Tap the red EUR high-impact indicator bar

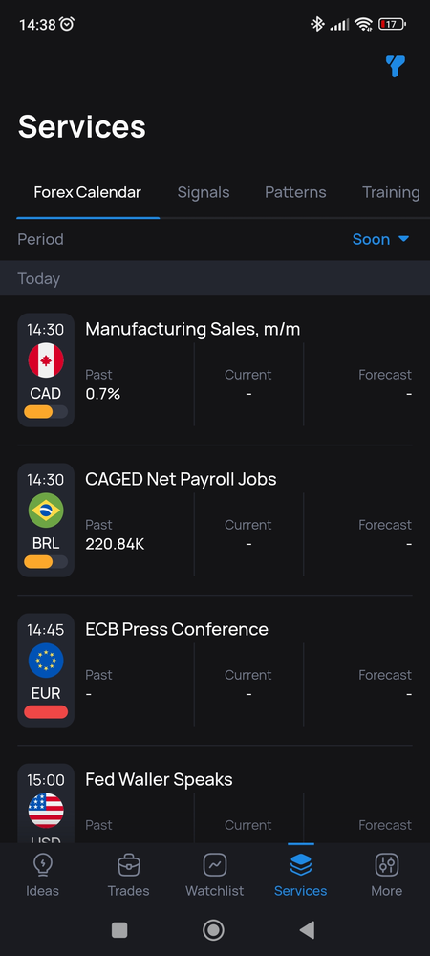click(46, 711)
